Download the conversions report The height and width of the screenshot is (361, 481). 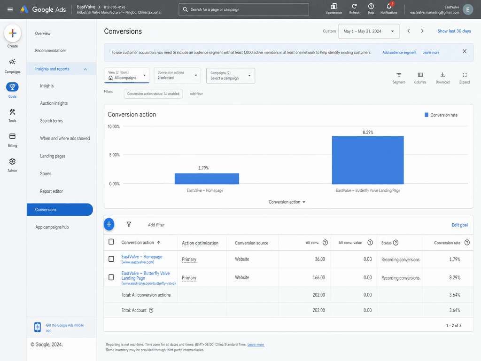click(442, 78)
